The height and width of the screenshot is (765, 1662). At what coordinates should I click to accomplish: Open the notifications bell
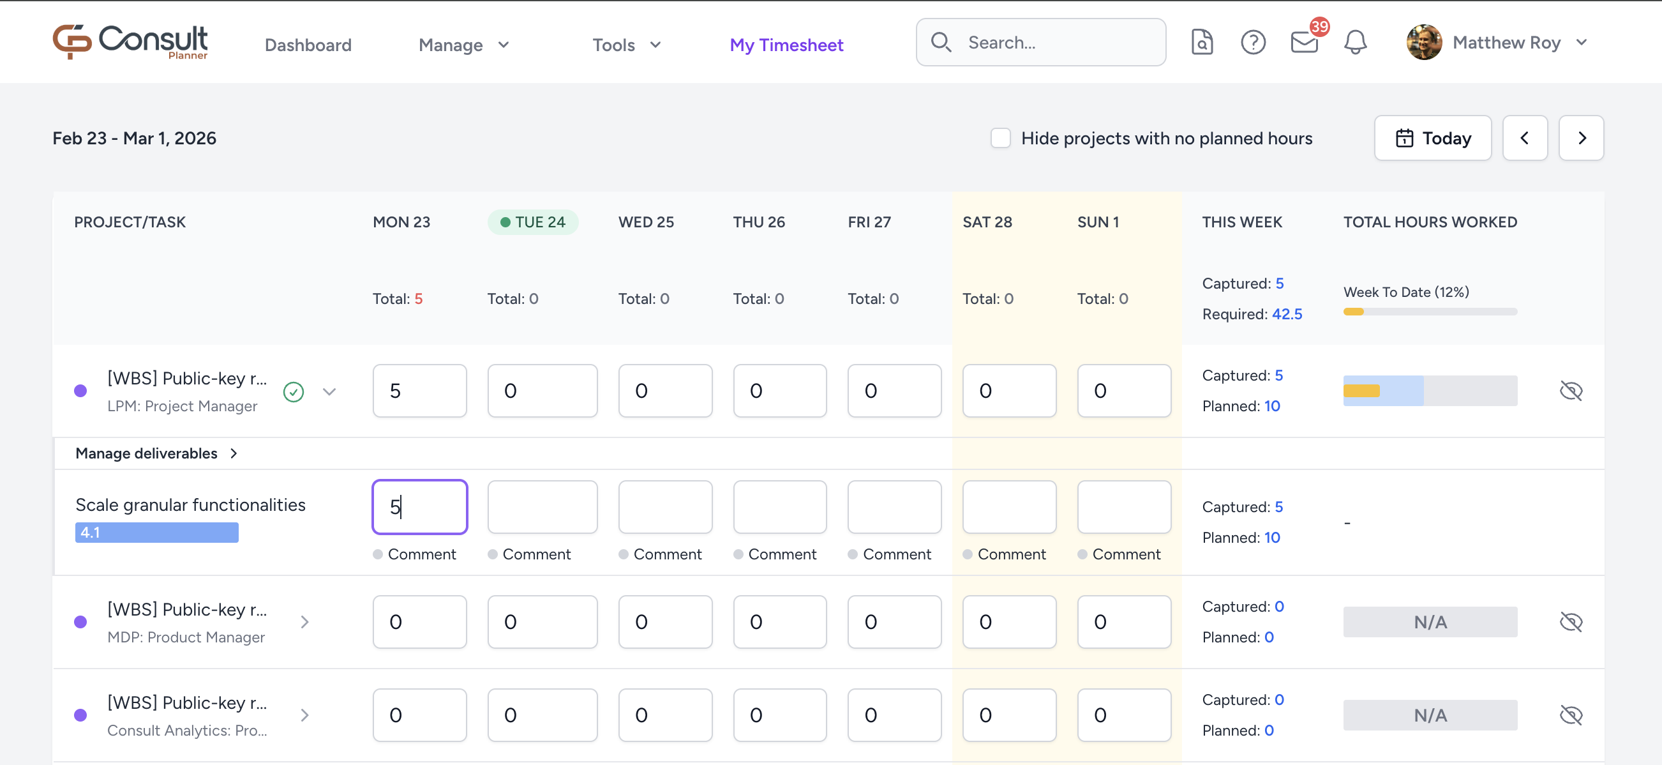tap(1355, 43)
